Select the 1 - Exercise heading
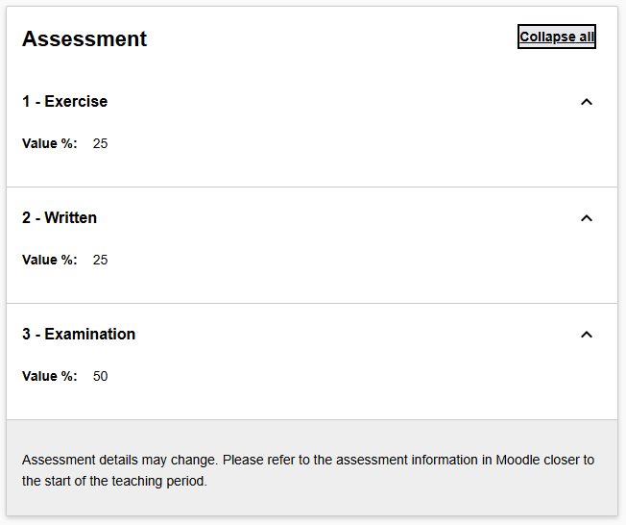The height and width of the screenshot is (525, 626). point(65,102)
